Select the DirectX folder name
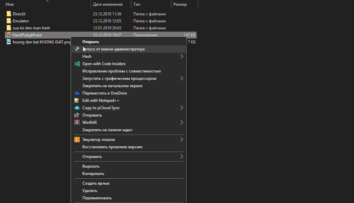This screenshot has height=203, width=354. tap(19, 14)
